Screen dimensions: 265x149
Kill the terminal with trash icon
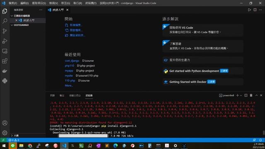[x=251, y=96]
